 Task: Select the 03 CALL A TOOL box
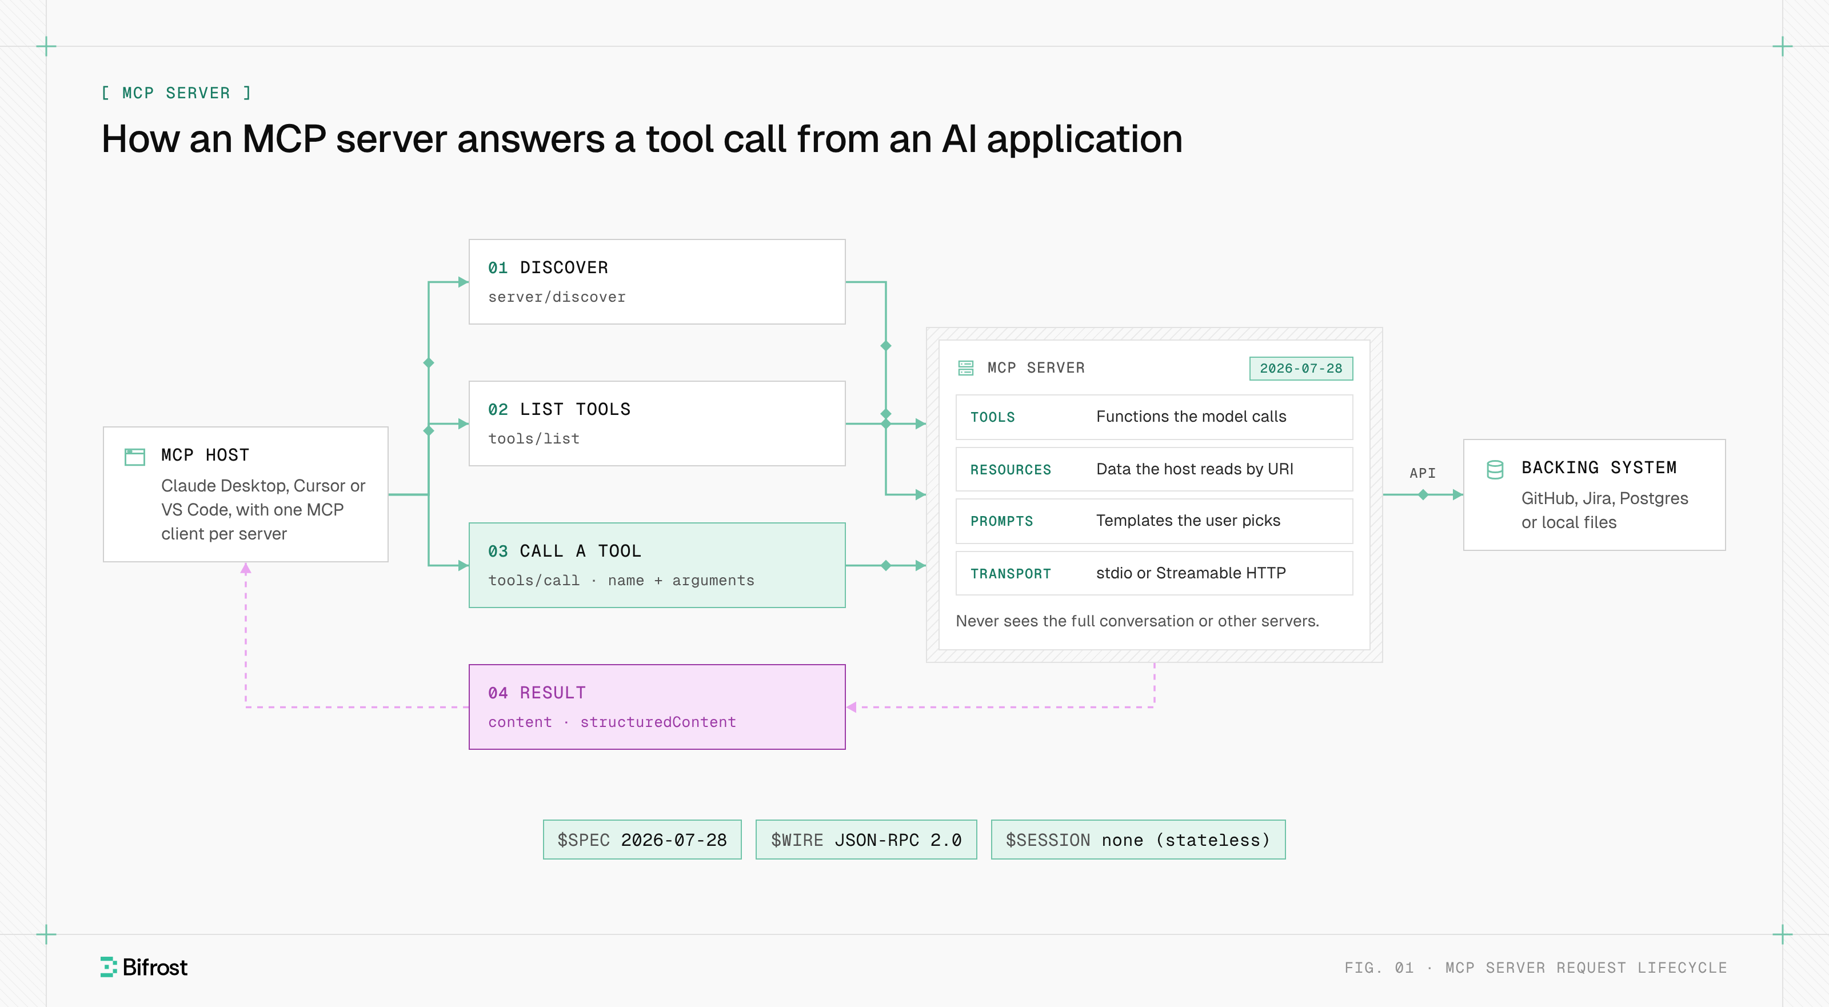pyautogui.click(x=657, y=565)
